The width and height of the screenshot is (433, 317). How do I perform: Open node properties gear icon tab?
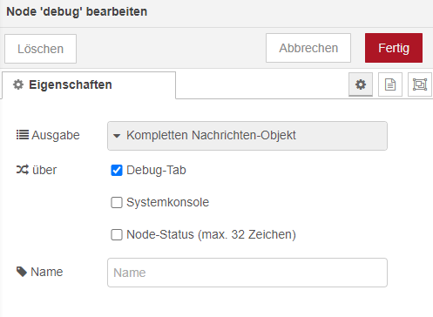coord(361,84)
